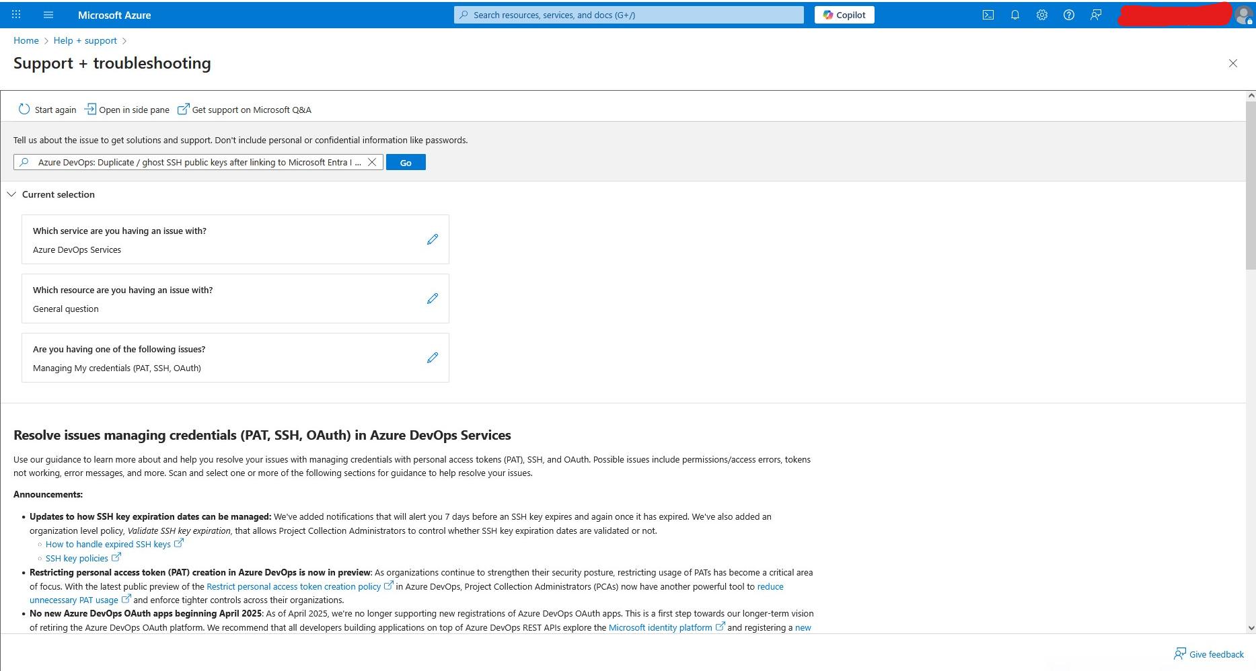Edit the service selection with pencil icon
The height and width of the screenshot is (671, 1256).
pyautogui.click(x=433, y=239)
